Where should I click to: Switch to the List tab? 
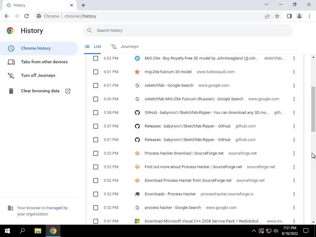tap(93, 47)
